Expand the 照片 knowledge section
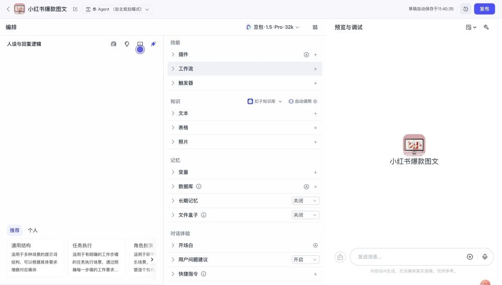This screenshot has height=285, width=502. [173, 142]
